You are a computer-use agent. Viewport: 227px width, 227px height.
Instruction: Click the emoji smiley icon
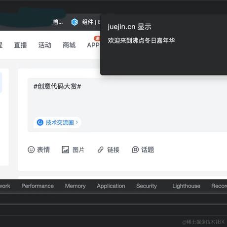pyautogui.click(x=31, y=150)
